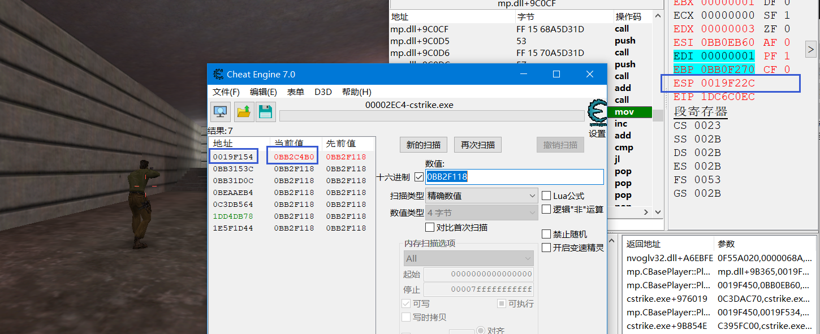Turn on 开启变速精灵 speedhack checkbox
Viewport: 820px width, 334px height.
tap(546, 248)
